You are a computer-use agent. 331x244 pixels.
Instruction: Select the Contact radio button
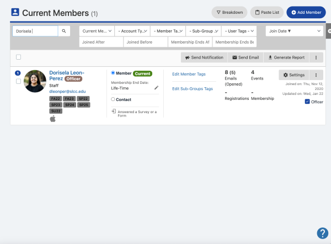[x=113, y=99]
